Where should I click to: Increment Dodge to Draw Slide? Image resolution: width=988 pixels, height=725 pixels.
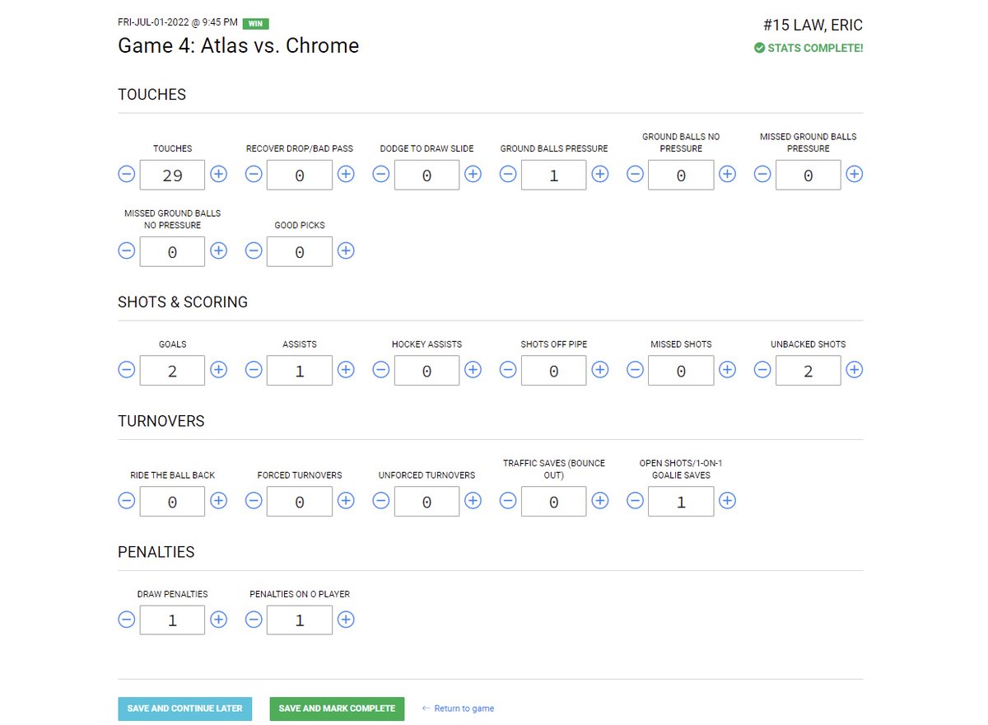[x=473, y=174]
